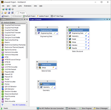Select Solution cell in Static Structural
This screenshot has height=110, width=111.
79,45
